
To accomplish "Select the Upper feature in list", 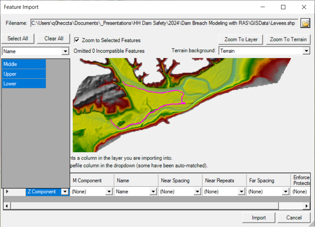I will click(x=24, y=74).
